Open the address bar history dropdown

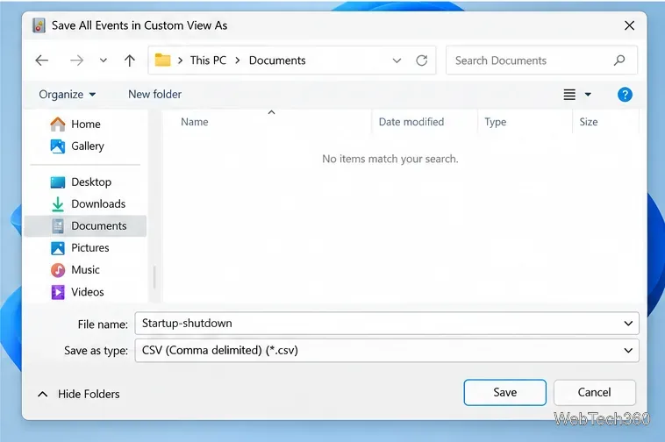(397, 61)
